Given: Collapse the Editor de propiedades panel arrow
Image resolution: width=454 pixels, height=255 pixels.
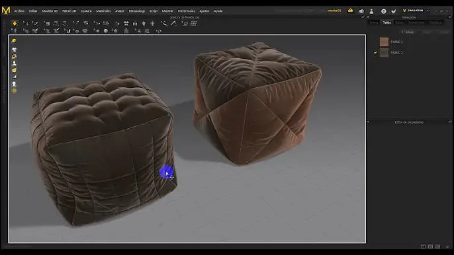Looking at the screenshot, I should 368,122.
